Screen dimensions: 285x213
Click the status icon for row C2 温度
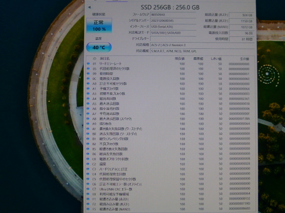[x=88, y=164]
